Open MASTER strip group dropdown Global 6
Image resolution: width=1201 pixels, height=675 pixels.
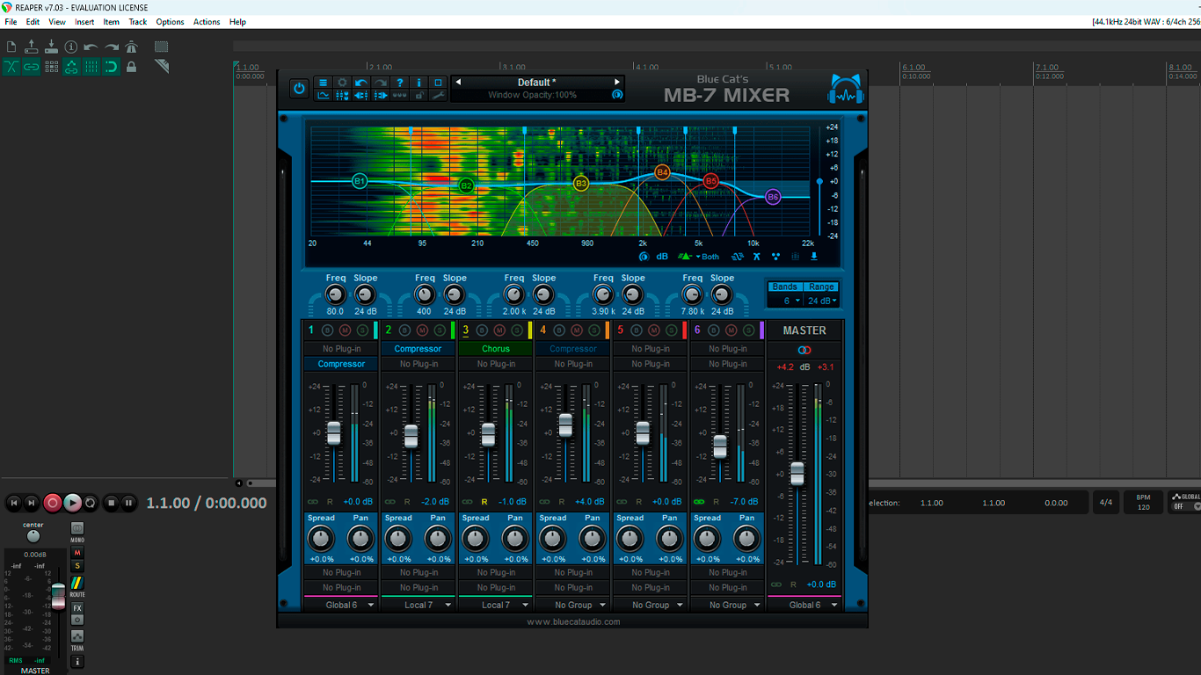(804, 605)
